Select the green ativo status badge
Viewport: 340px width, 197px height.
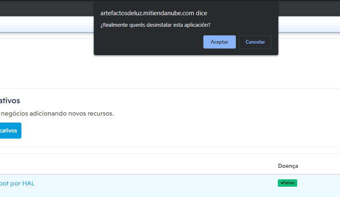coord(287,183)
